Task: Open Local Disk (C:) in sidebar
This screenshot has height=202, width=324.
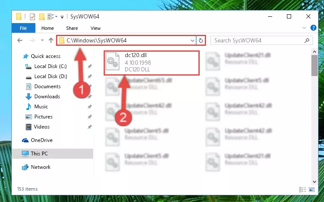Action: 51,66
